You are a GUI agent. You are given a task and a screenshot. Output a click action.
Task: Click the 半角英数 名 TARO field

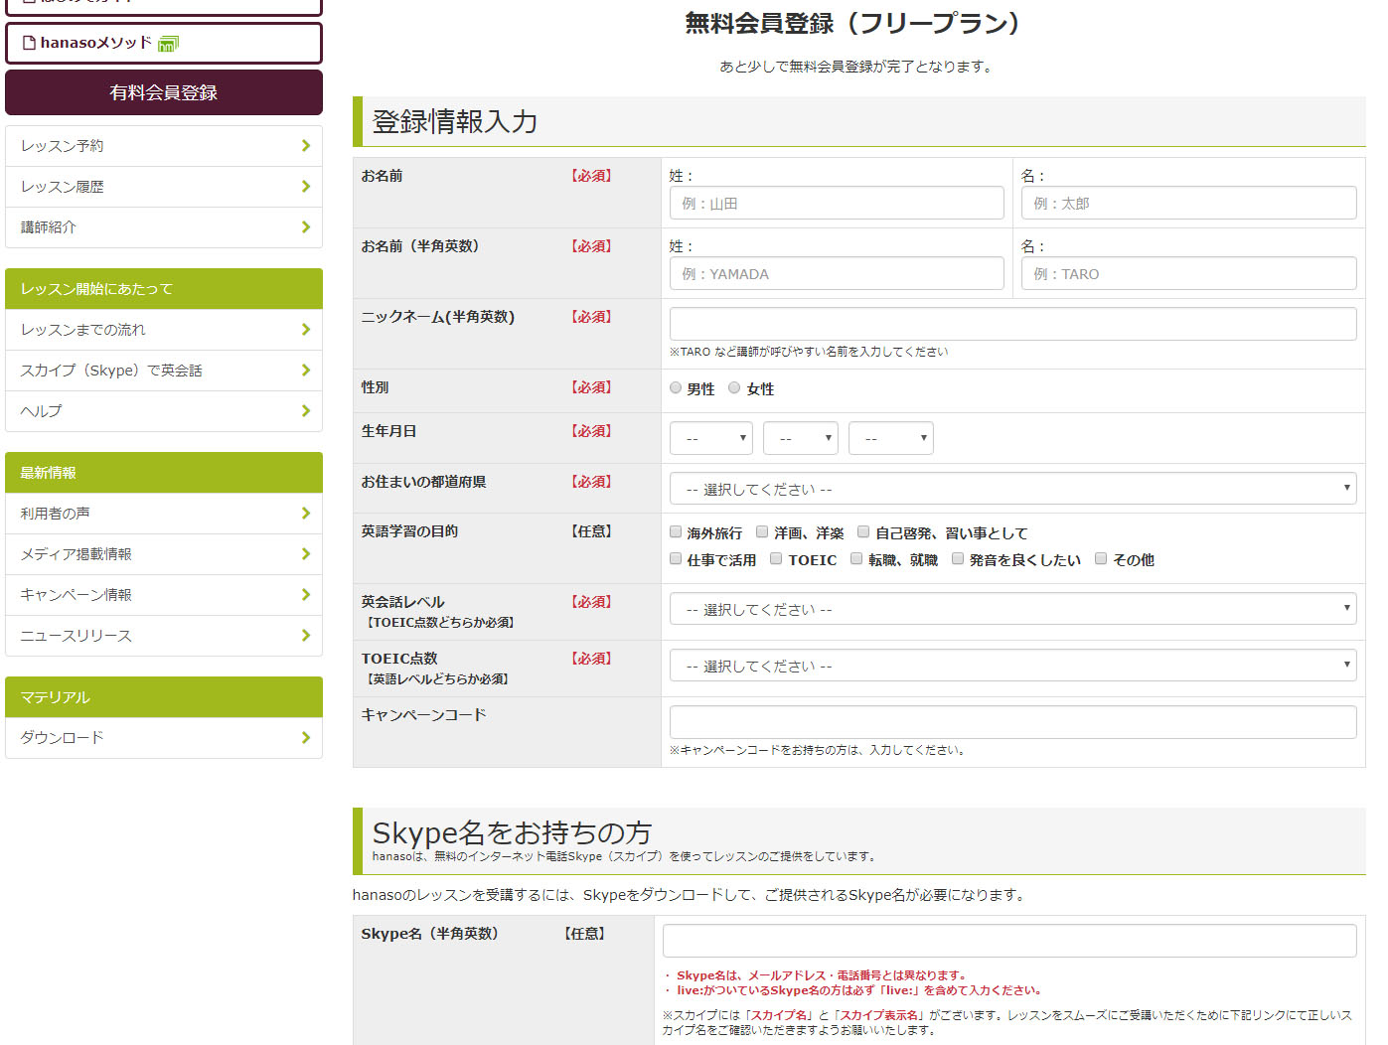(x=1189, y=273)
